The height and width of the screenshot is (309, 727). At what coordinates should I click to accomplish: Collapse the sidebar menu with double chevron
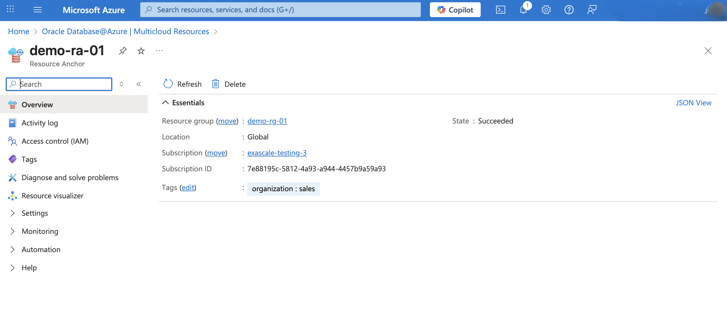(x=139, y=84)
